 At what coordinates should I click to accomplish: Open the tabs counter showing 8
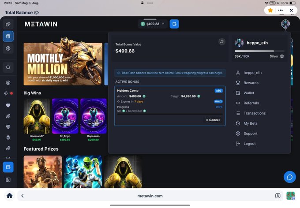(x=277, y=196)
